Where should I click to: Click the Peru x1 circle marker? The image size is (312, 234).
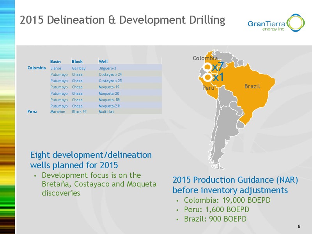(x=207, y=77)
